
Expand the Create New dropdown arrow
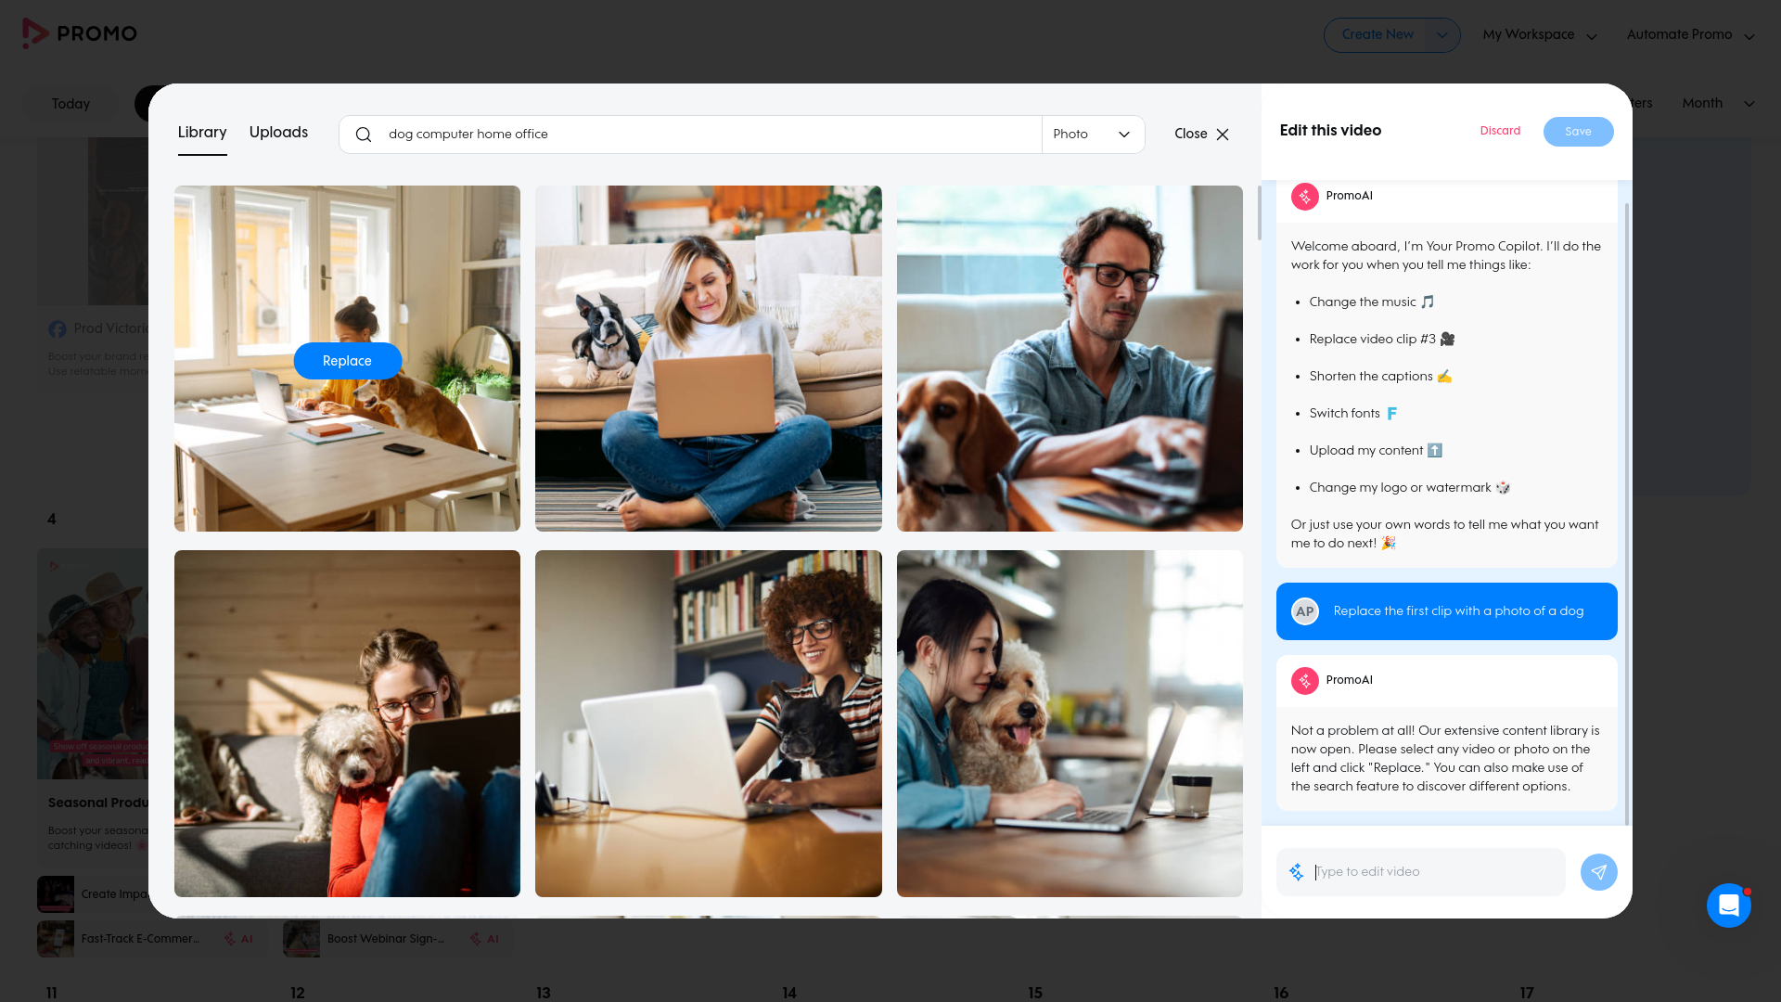[x=1442, y=35]
